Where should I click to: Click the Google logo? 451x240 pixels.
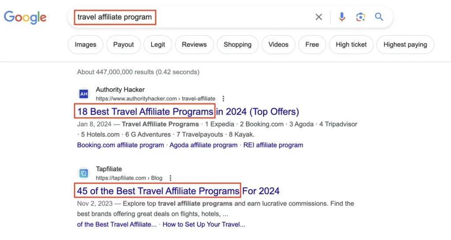pos(25,17)
